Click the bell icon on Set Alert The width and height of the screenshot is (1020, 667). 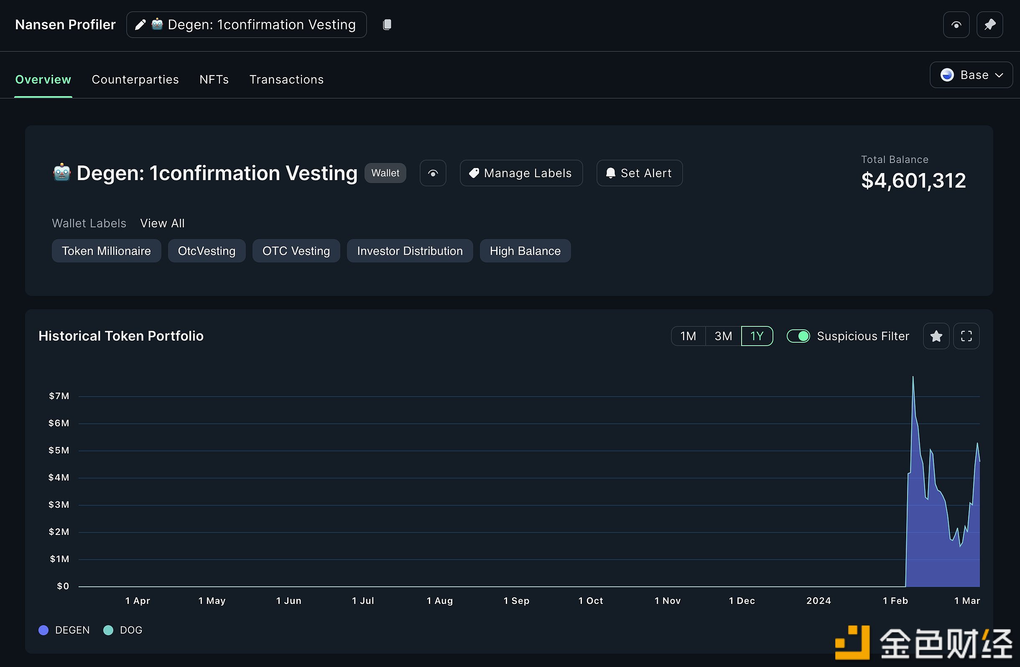point(610,173)
